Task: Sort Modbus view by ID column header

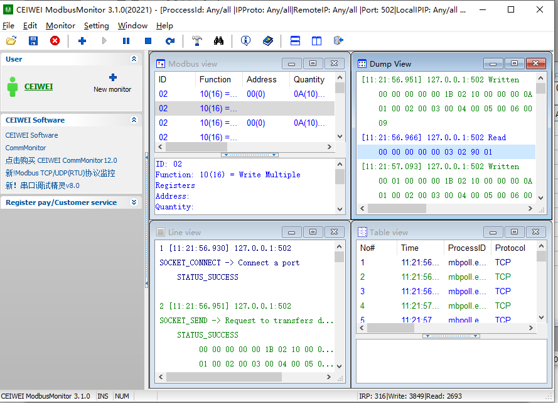Action: pos(175,79)
